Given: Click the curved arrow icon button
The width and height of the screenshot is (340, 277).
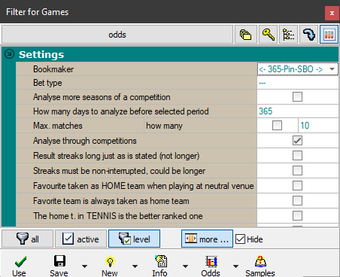Looking at the screenshot, I should click(x=308, y=35).
